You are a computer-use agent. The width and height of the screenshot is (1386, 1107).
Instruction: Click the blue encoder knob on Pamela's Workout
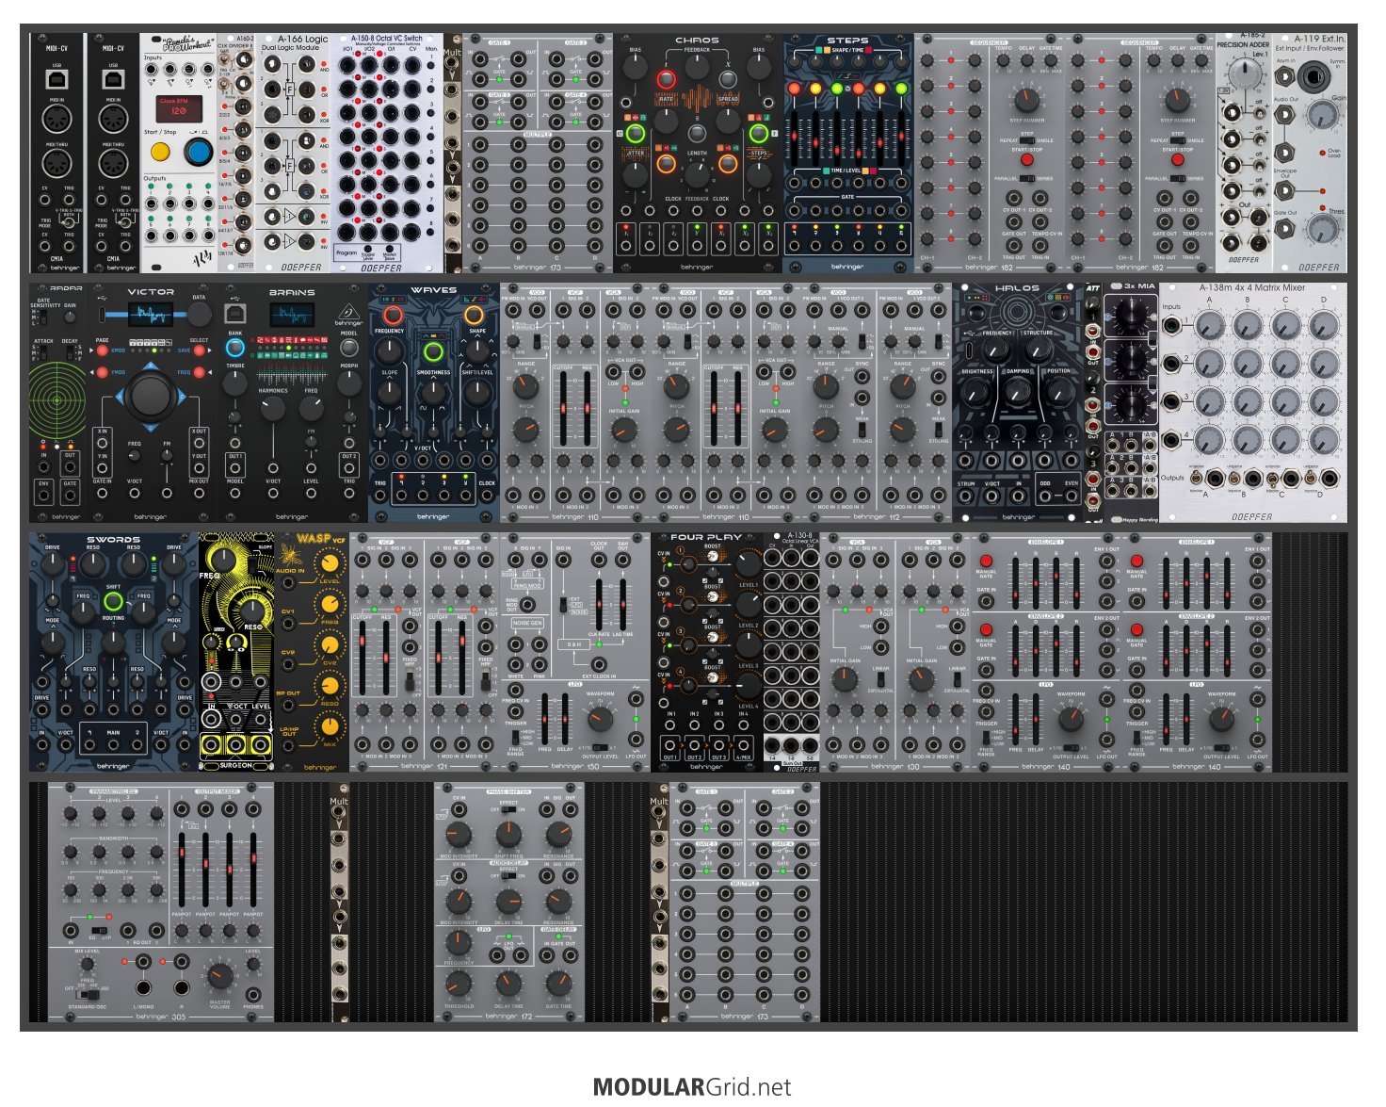tap(198, 153)
